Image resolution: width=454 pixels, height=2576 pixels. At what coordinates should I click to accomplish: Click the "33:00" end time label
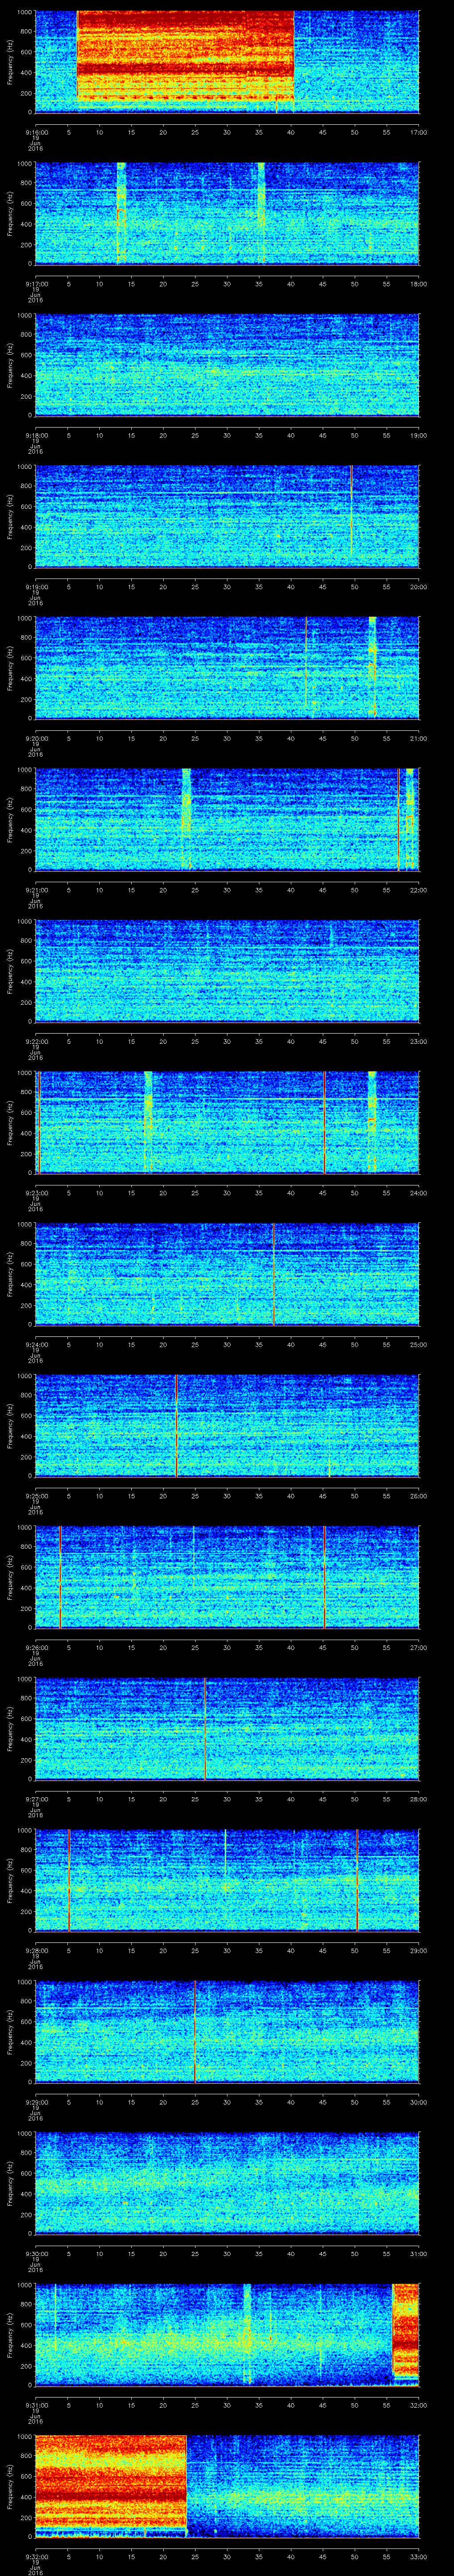click(418, 2556)
